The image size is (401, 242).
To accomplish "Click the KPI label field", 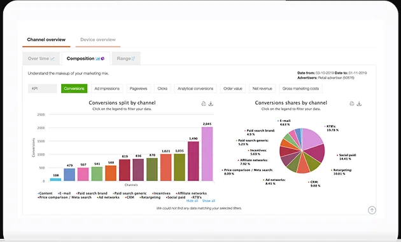I will click(x=42, y=88).
